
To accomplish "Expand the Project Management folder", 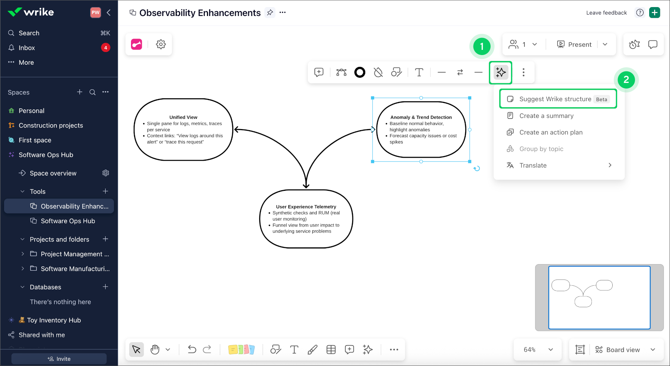I will 23,254.
